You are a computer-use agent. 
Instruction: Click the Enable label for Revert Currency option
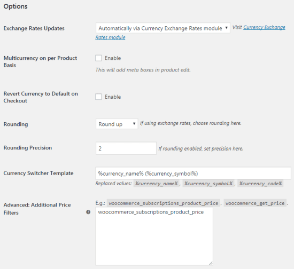pyautogui.click(x=113, y=97)
